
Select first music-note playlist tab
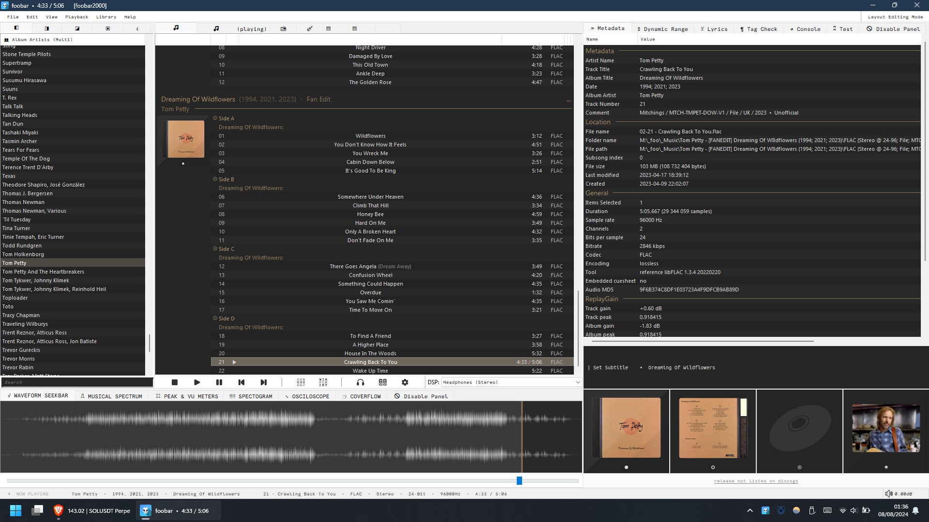pos(176,28)
